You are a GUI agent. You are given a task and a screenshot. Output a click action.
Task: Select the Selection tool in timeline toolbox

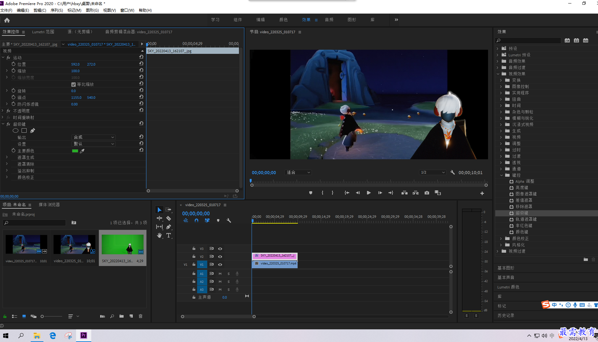(x=159, y=210)
